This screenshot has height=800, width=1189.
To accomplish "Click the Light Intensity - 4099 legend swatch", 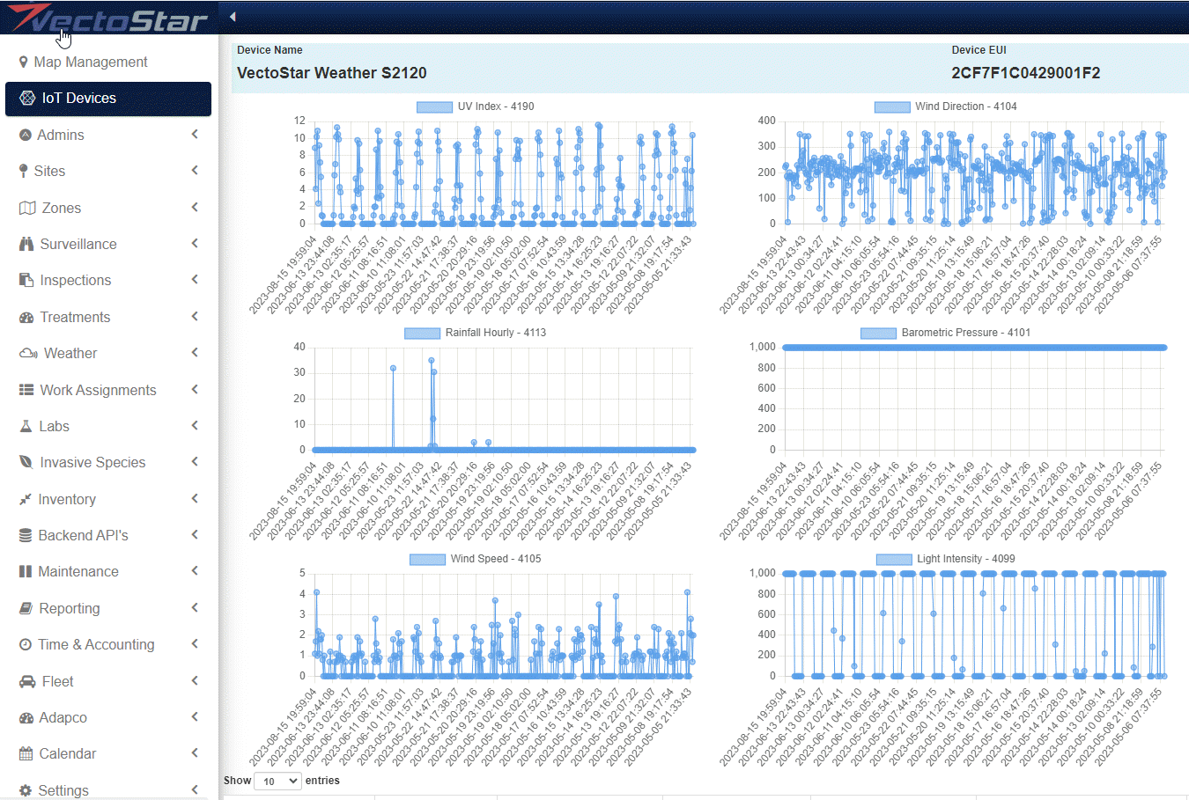I will coord(894,559).
